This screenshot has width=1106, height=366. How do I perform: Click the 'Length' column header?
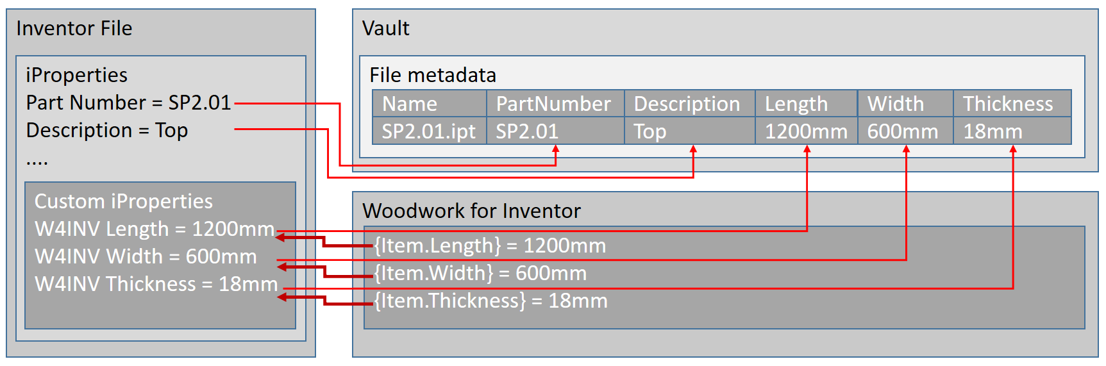click(807, 103)
